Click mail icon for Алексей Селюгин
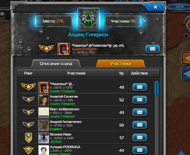This screenshot has height=155, width=190. pyautogui.click(x=140, y=100)
